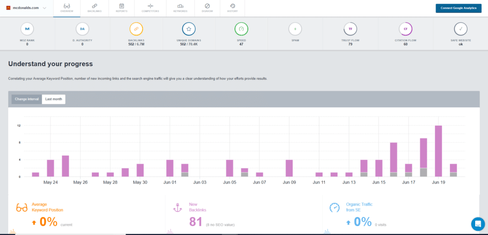Click the Safe Website checkmark icon
488x235 pixels.
pos(460,29)
